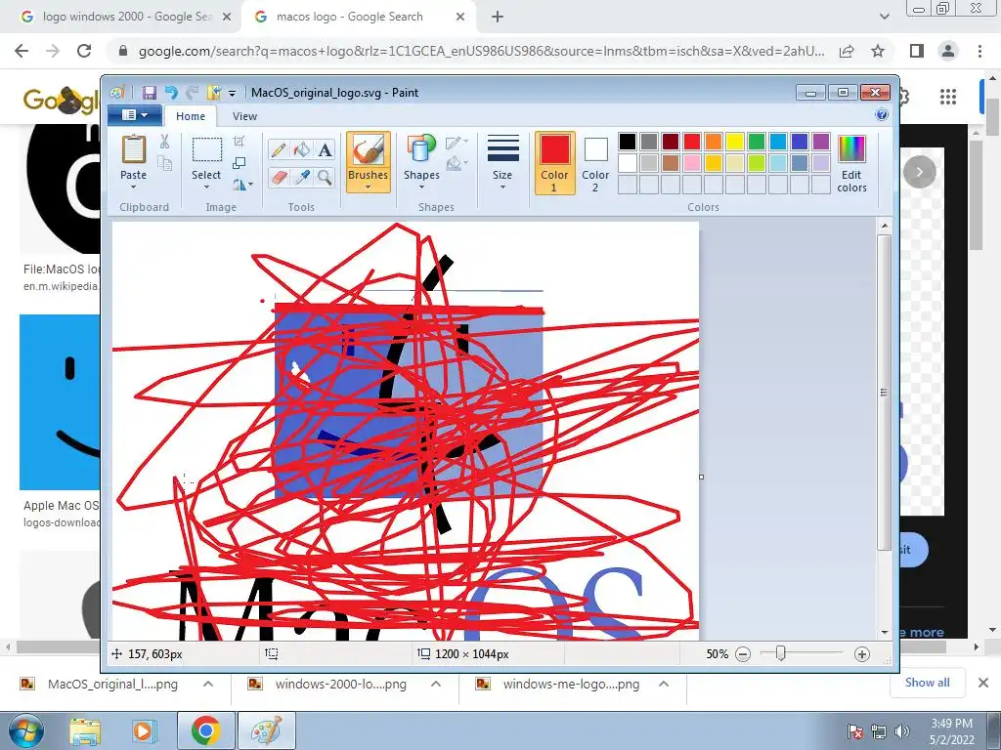
Task: Click the Brushes tool icon
Action: [x=368, y=150]
